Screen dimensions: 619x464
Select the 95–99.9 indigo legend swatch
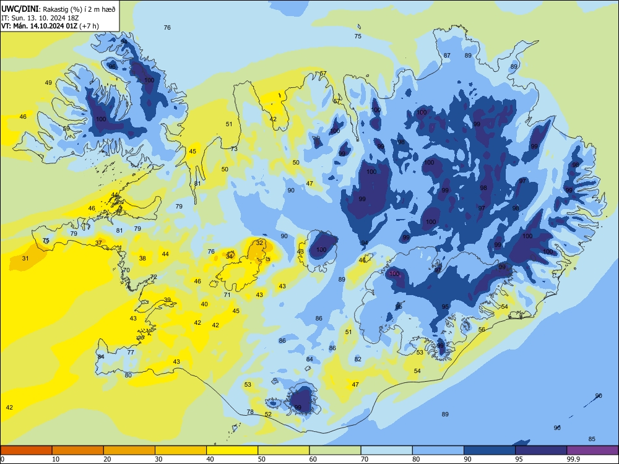[x=541, y=450]
